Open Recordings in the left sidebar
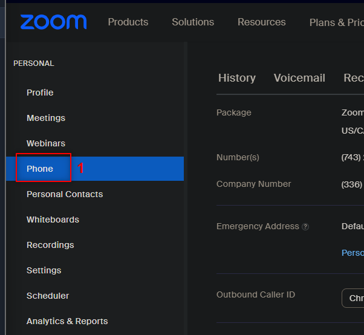 point(50,245)
